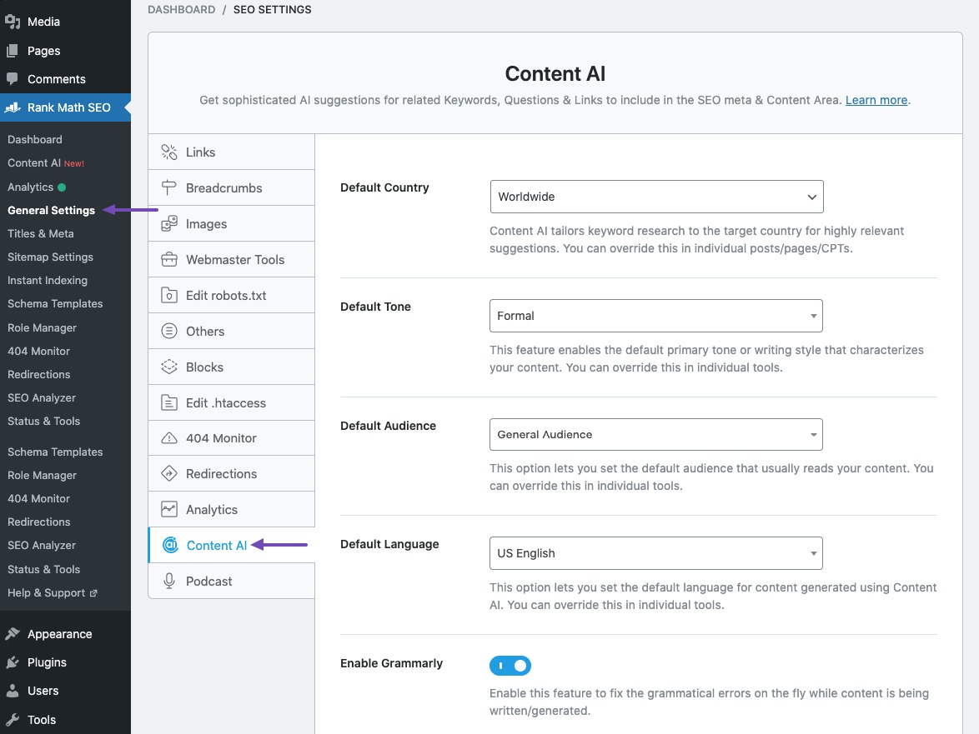This screenshot has width=979, height=734.
Task: Open Analytics in the sidebar submenu
Action: (x=31, y=187)
